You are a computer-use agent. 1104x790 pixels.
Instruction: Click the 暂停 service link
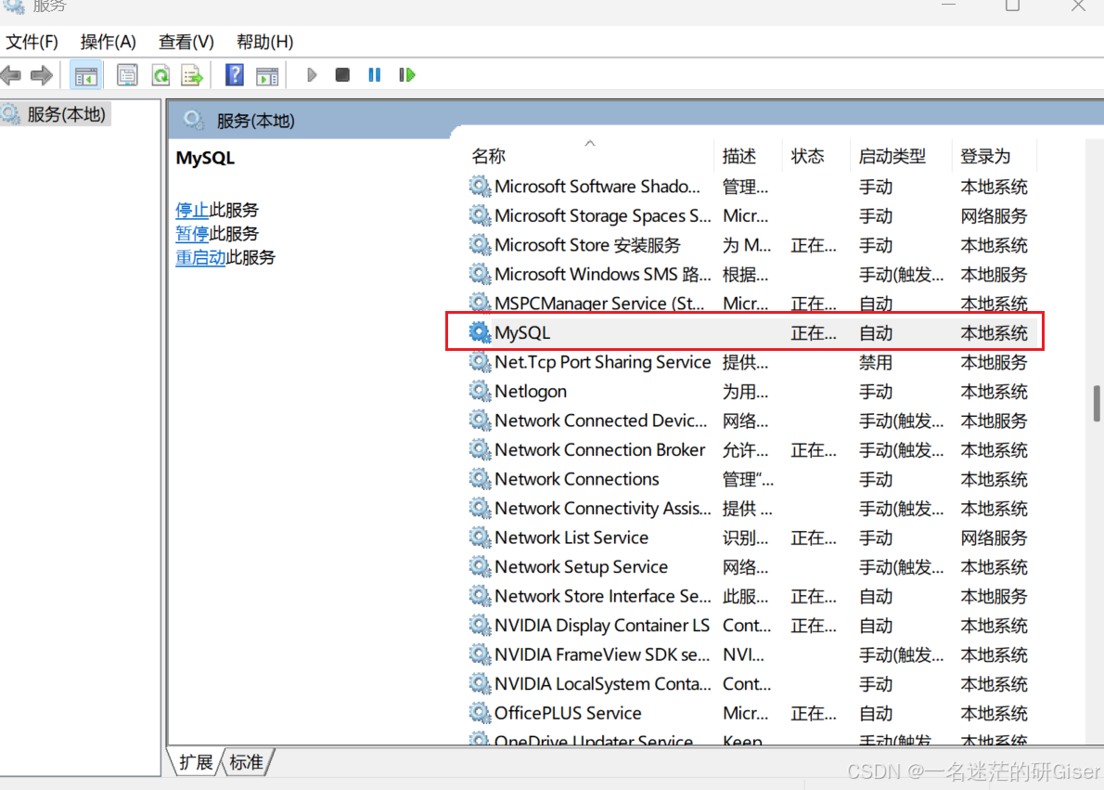(191, 233)
